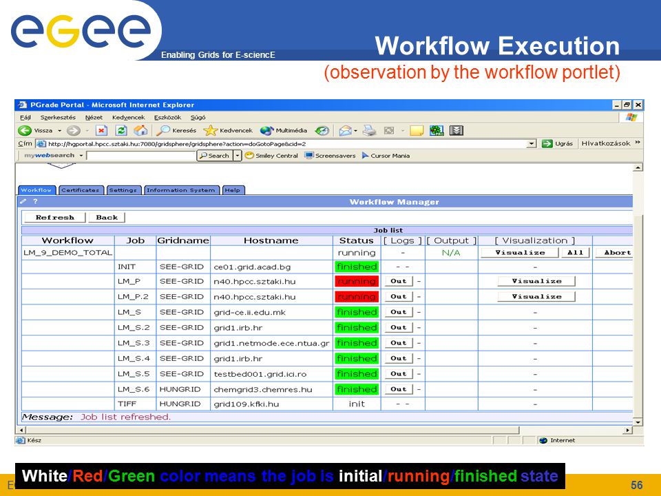Click the red running status of LM_P.2

tap(357, 296)
